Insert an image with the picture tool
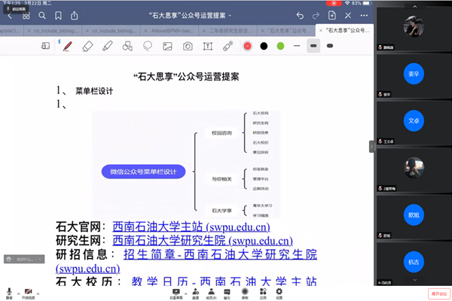This screenshot has width=452, height=301. point(167,46)
